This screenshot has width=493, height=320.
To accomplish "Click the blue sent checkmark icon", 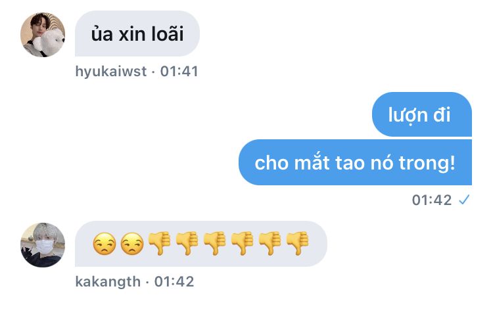I will [x=464, y=200].
